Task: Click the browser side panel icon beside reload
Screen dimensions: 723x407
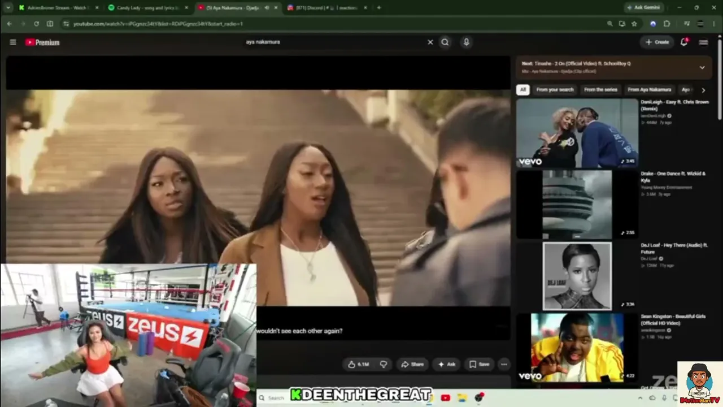Action: [x=50, y=24]
